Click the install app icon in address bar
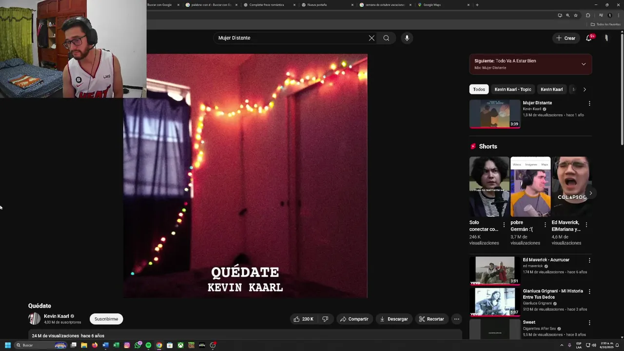624x351 pixels. [560, 15]
